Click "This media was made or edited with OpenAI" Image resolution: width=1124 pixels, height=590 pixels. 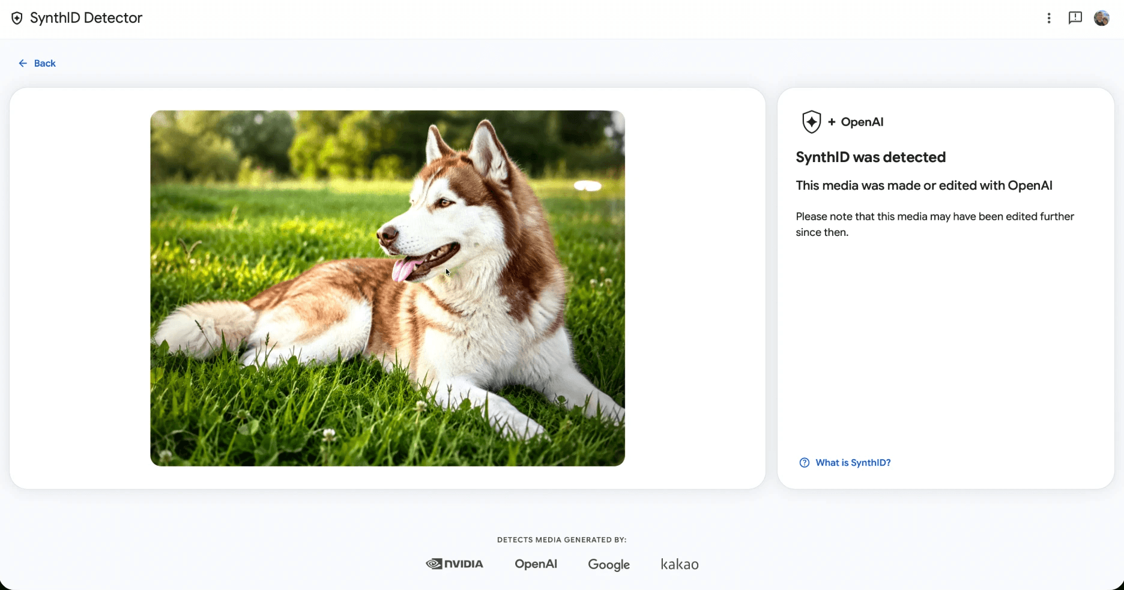(924, 185)
